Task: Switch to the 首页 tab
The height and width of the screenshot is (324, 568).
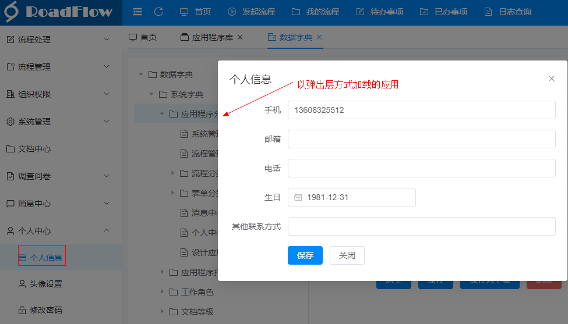Action: (x=143, y=37)
